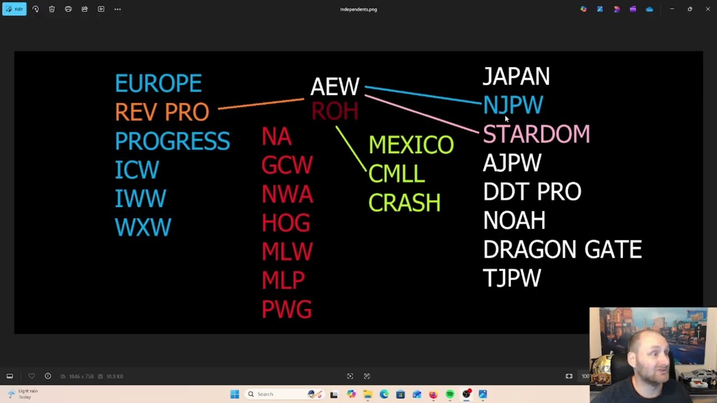The height and width of the screenshot is (403, 717).
Task: Open Microsoft Edge from the taskbar
Action: [x=384, y=394]
